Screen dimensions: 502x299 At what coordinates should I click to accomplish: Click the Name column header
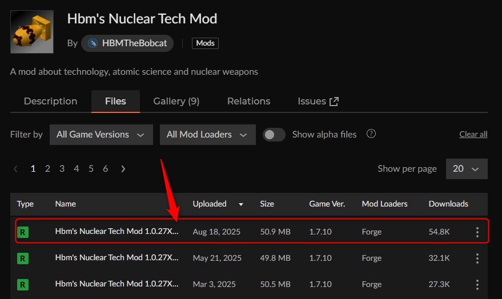(66, 204)
